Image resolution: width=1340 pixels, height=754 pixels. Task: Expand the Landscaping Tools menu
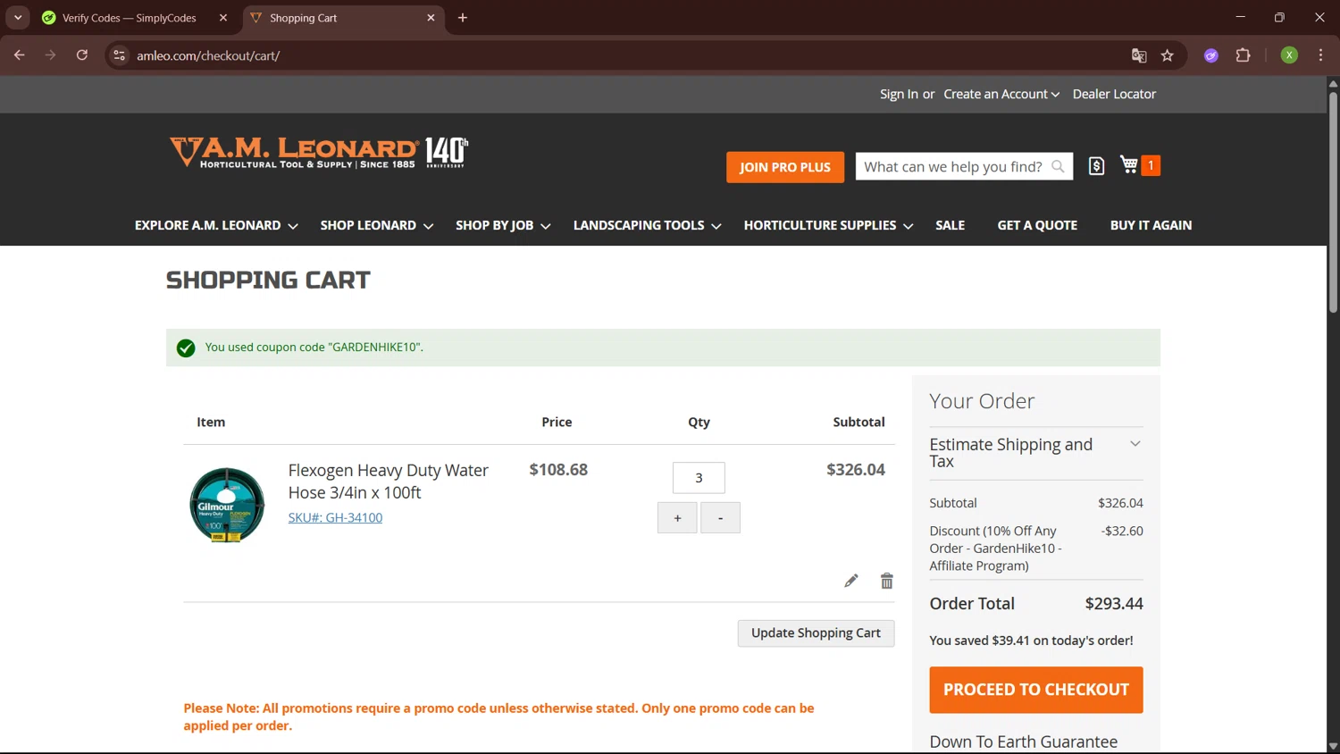647,226
